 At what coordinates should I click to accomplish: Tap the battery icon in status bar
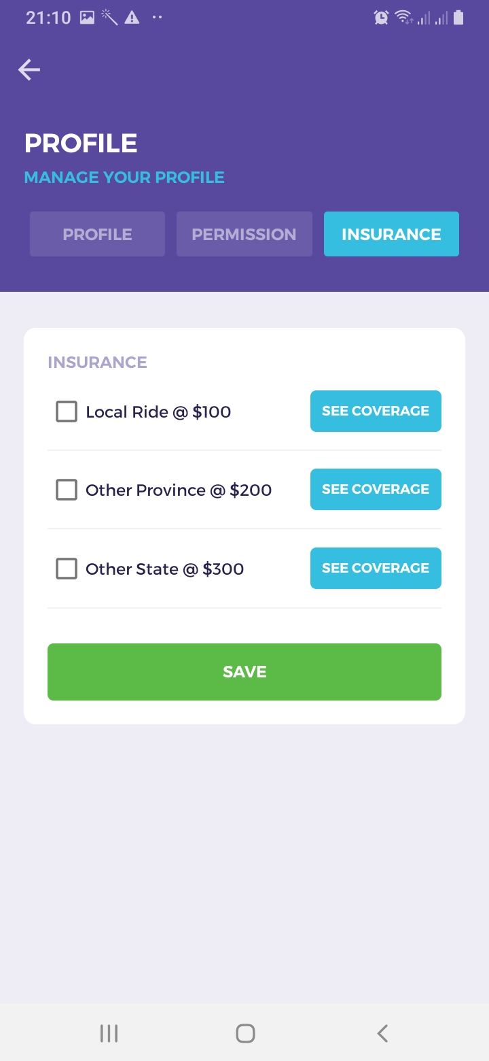(458, 18)
